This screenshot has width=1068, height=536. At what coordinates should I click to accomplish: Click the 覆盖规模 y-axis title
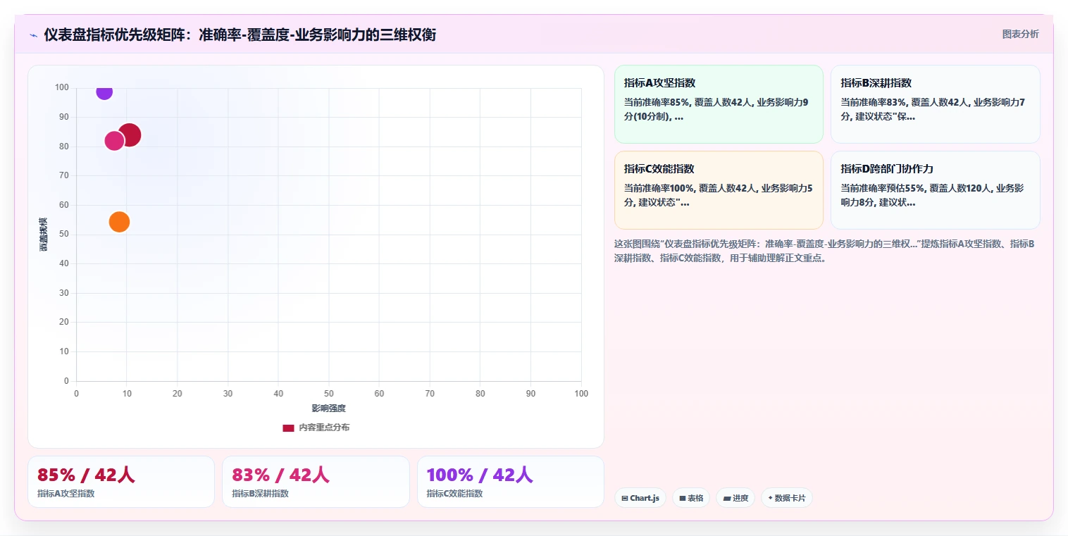click(x=44, y=235)
